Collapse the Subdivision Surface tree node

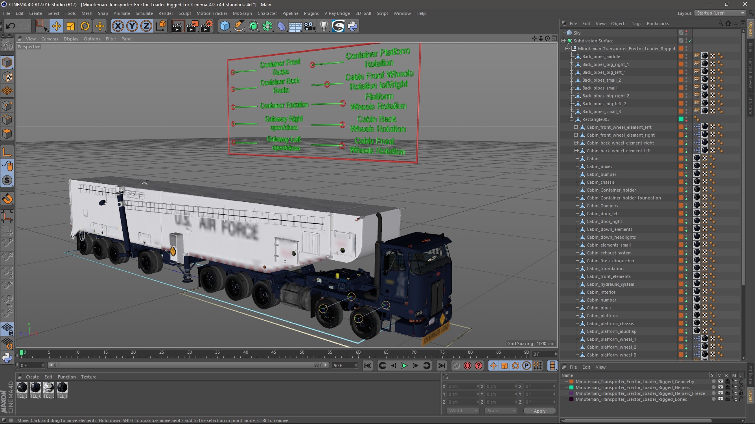[563, 41]
